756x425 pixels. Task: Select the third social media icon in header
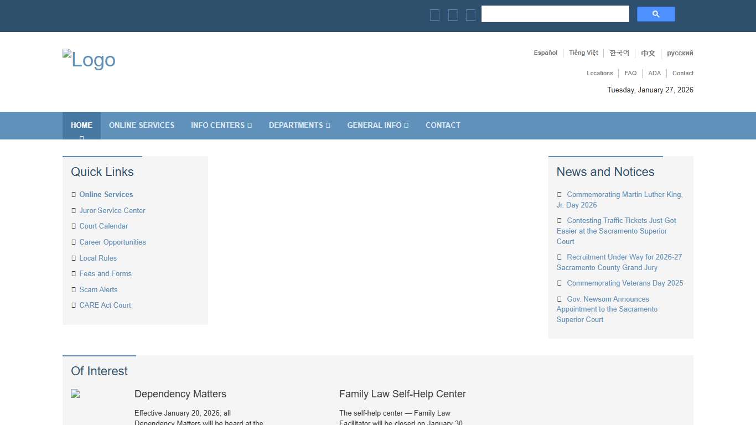[470, 15]
